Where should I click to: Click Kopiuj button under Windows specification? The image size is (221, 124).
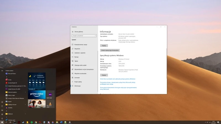(x=104, y=75)
